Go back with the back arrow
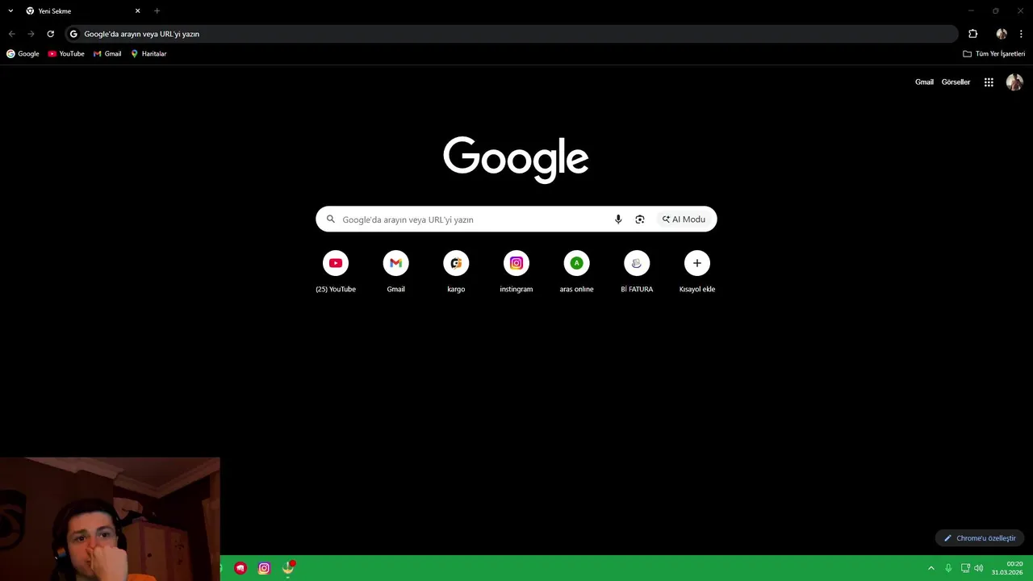 11,34
